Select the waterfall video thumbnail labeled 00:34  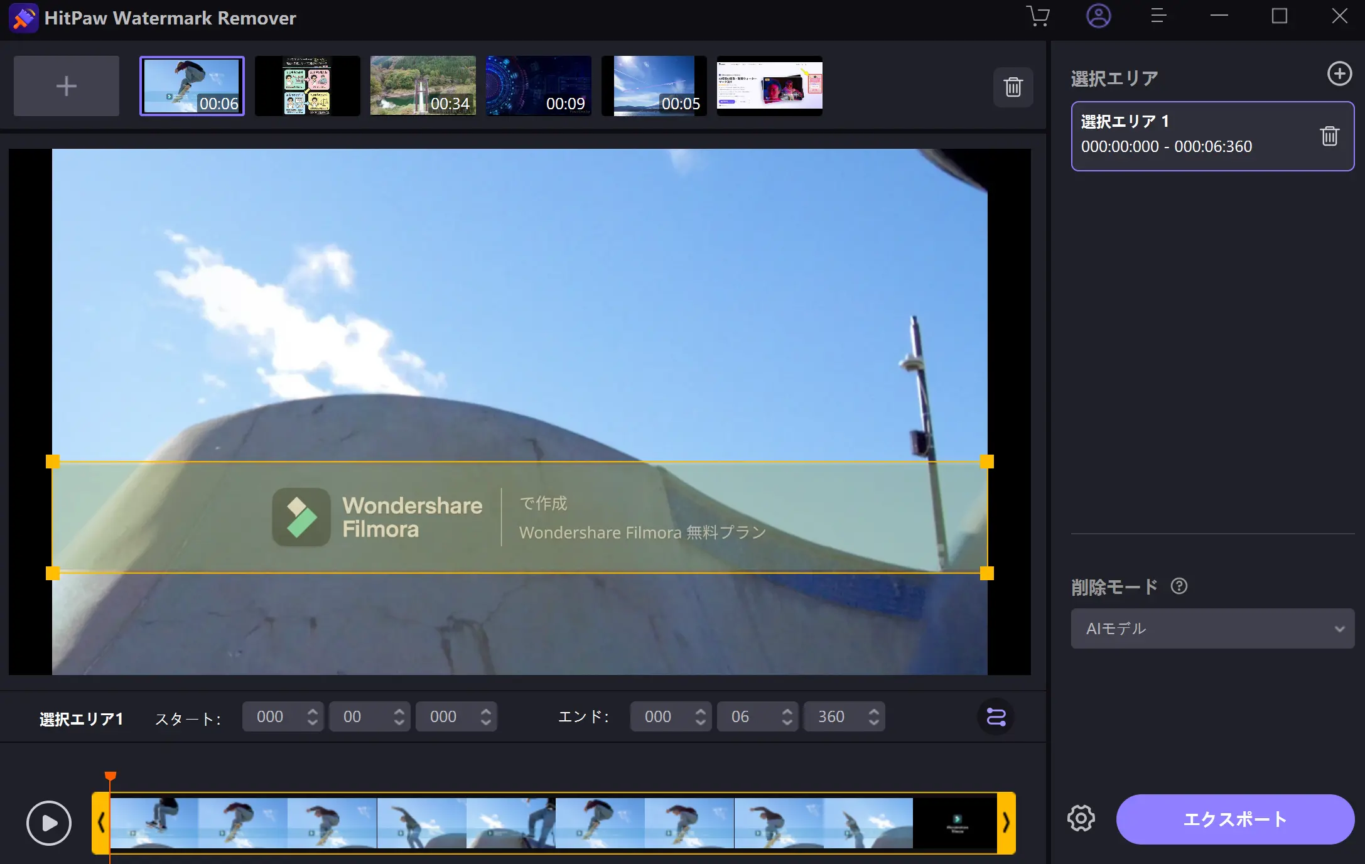[423, 85]
